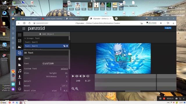The width and height of the screenshot is (186, 104).
Task: Open browser downloads arrow
Action: 173,23
